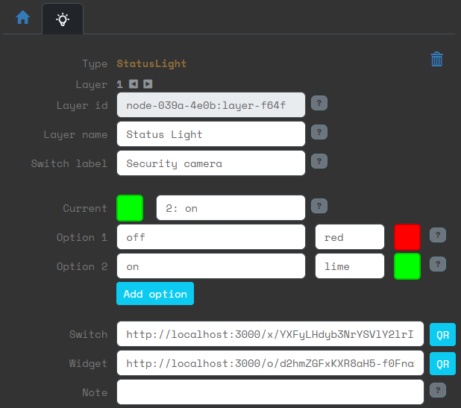This screenshot has width=461, height=408.
Task: Pick the red color swatch
Action: pos(407,237)
